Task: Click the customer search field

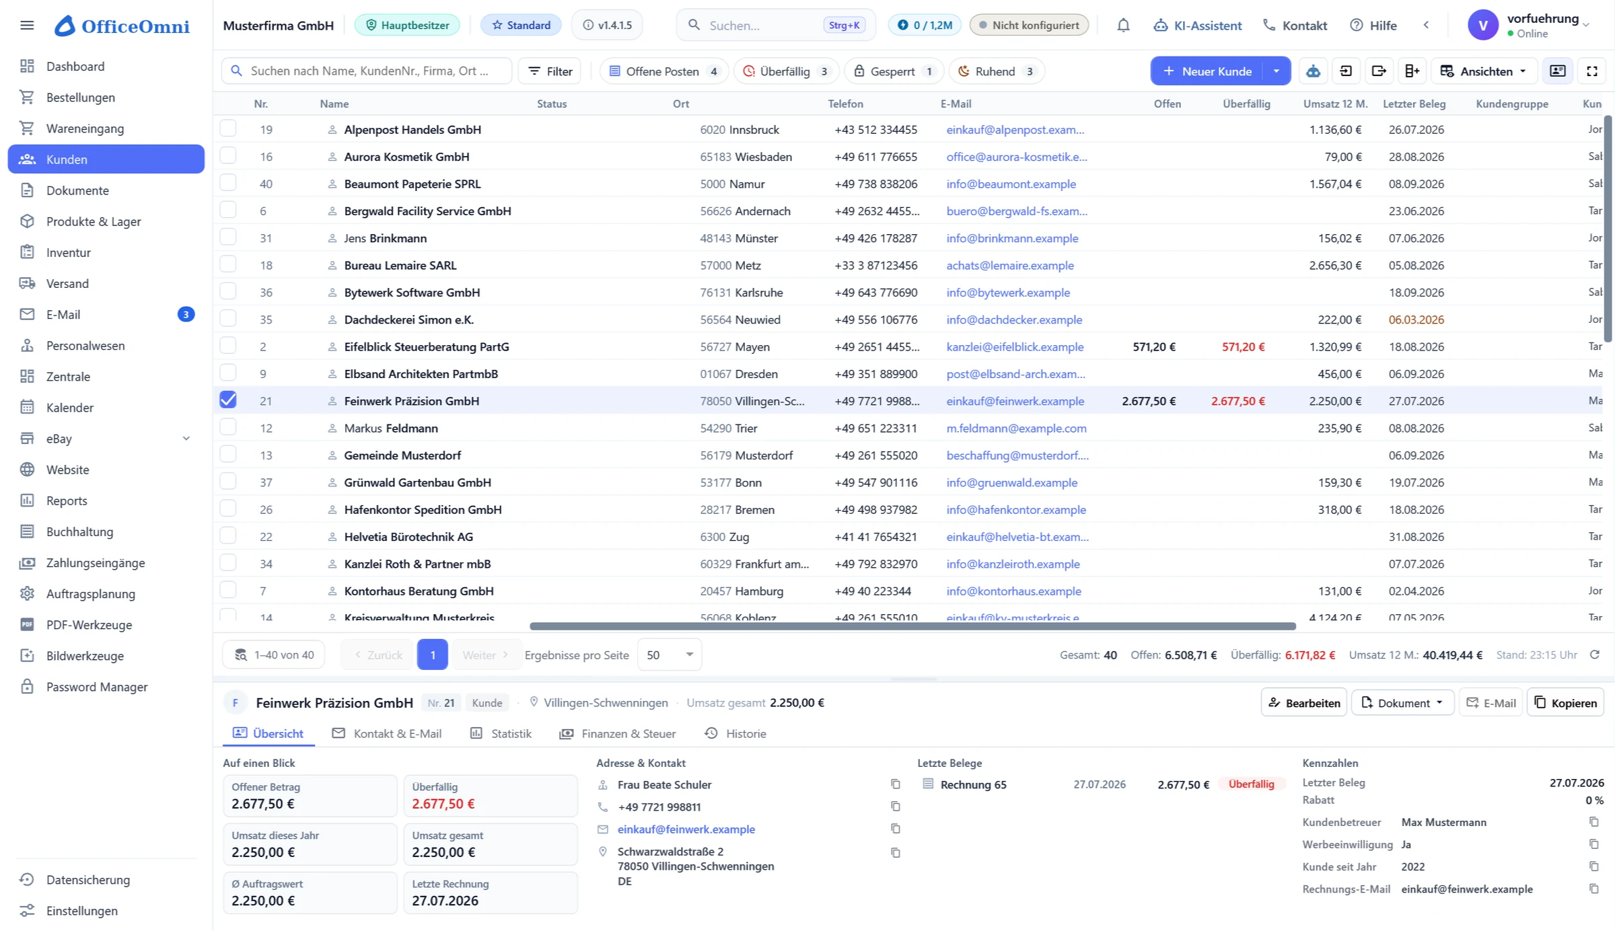Action: (367, 71)
